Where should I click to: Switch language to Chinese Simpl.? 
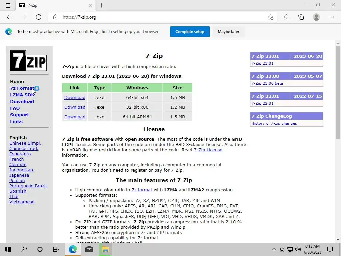tap(25, 143)
